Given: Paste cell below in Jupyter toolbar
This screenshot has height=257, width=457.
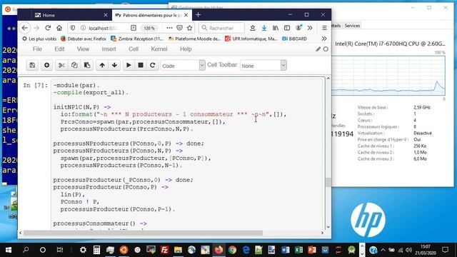Looking at the screenshot, I should pos(87,65).
